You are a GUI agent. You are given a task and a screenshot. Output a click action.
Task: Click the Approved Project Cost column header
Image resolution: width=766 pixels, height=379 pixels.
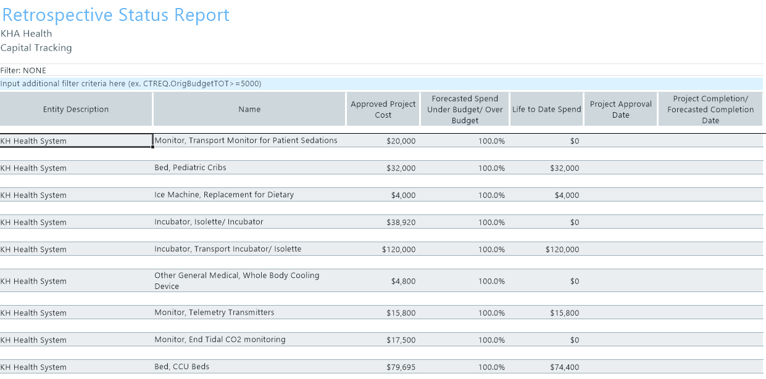[x=383, y=110]
